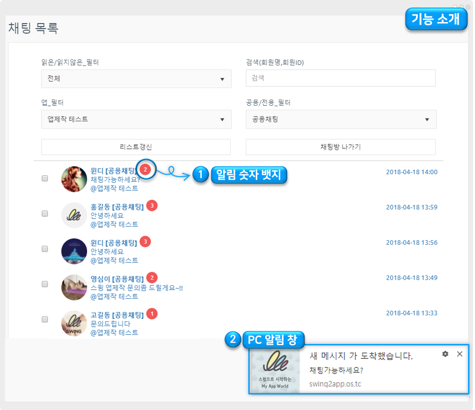Click the 채팅방 나가기 button
The width and height of the screenshot is (475, 410).
click(340, 147)
